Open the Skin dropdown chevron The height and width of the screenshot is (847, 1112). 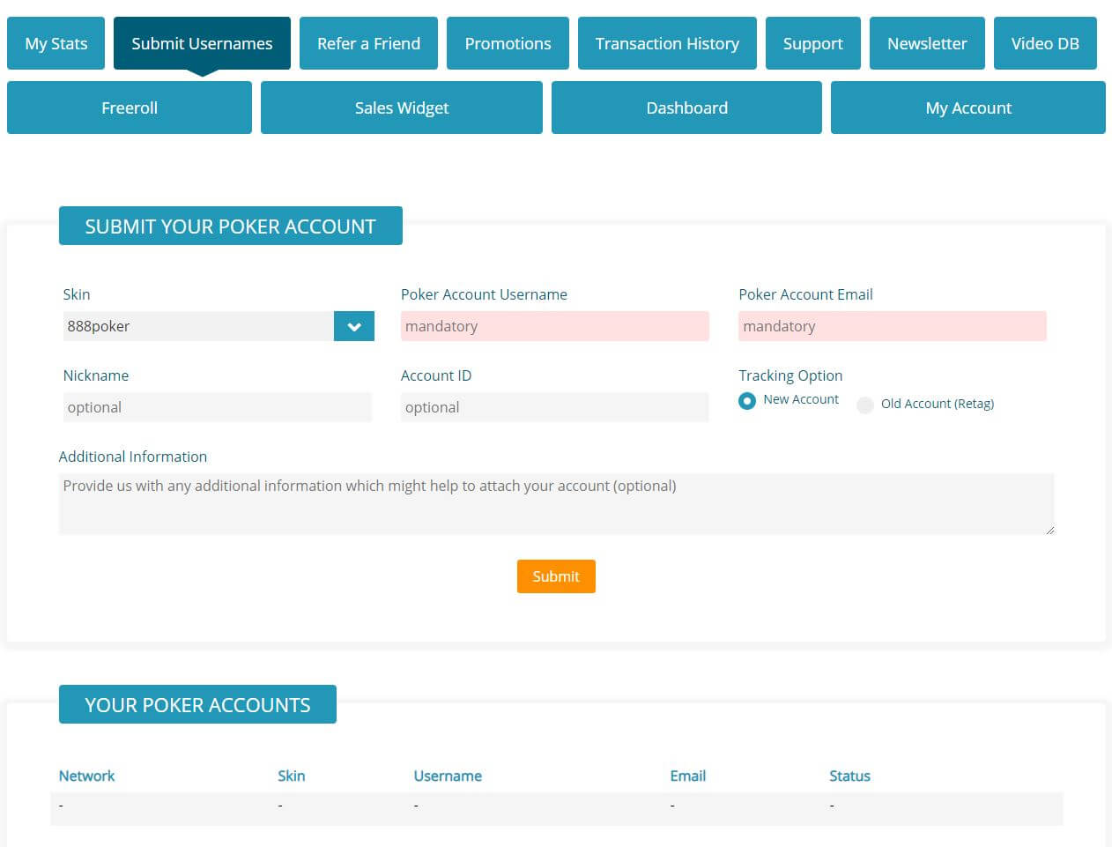(x=353, y=326)
